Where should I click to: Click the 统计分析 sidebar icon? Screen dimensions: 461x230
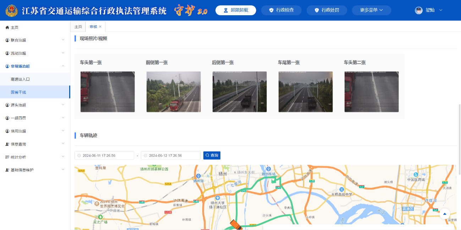[7, 157]
